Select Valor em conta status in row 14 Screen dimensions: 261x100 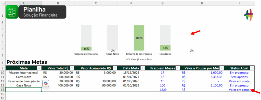coord(239,90)
